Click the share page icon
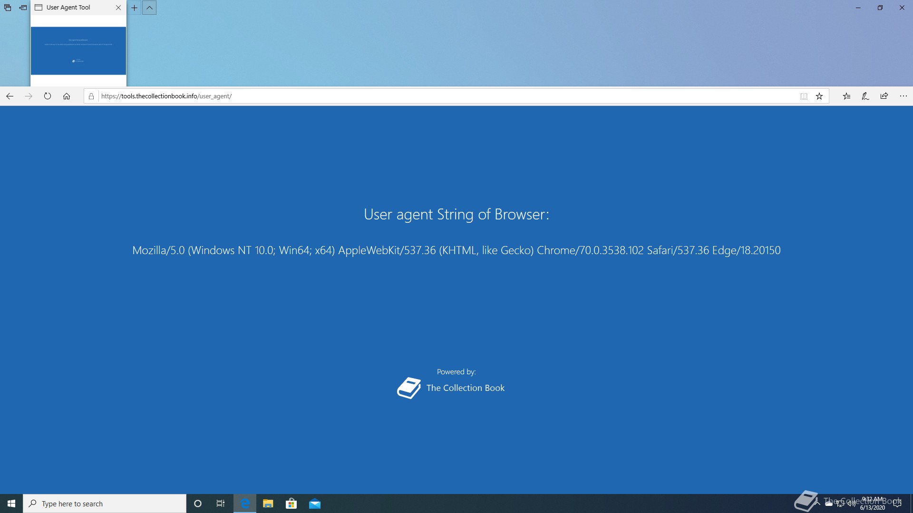This screenshot has height=513, width=913. point(884,96)
